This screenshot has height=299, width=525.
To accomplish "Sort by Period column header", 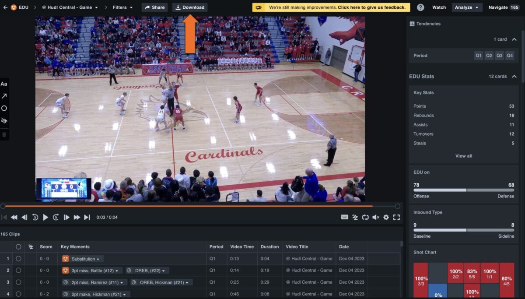I will pos(216,247).
